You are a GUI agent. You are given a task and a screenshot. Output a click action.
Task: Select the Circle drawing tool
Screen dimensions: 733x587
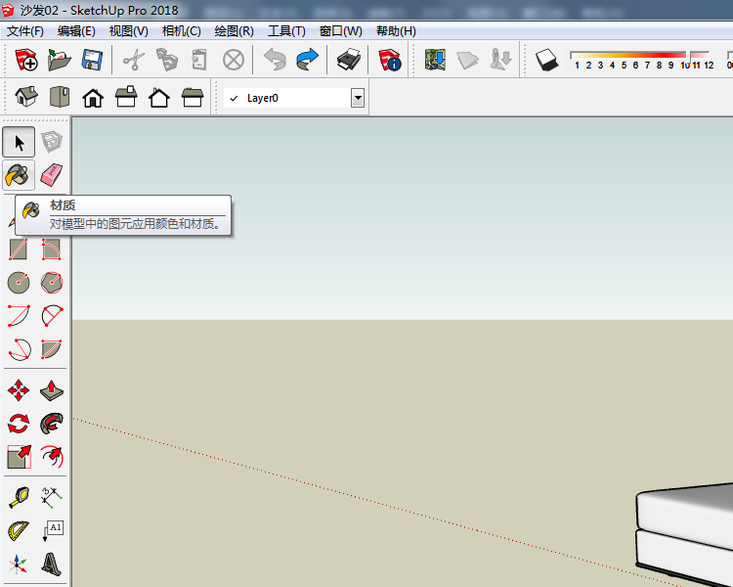[19, 283]
